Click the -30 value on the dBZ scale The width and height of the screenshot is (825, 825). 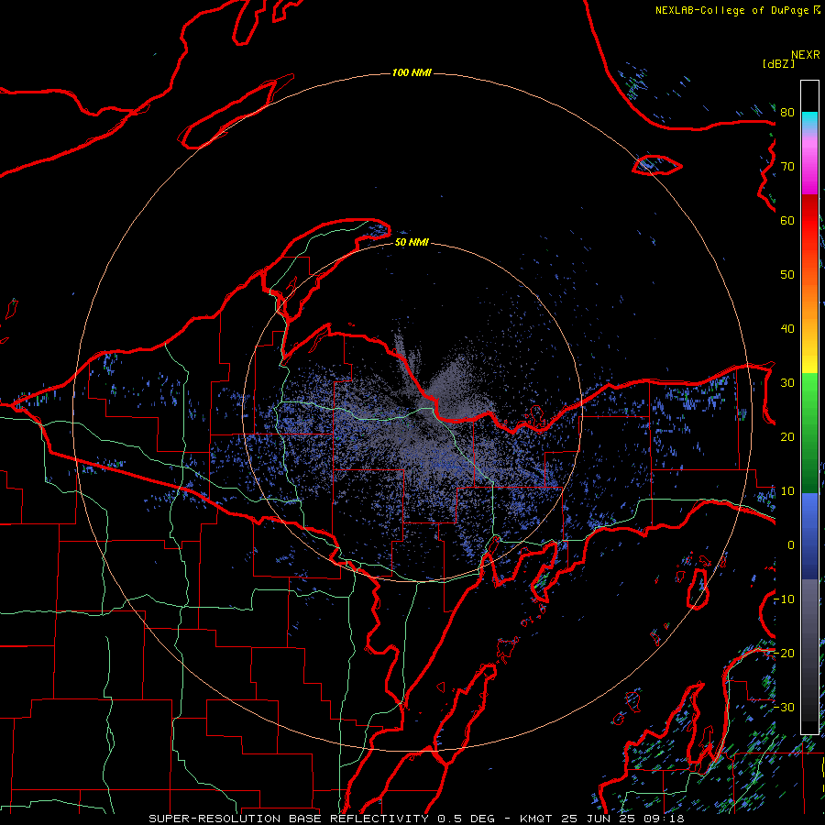pyautogui.click(x=784, y=708)
